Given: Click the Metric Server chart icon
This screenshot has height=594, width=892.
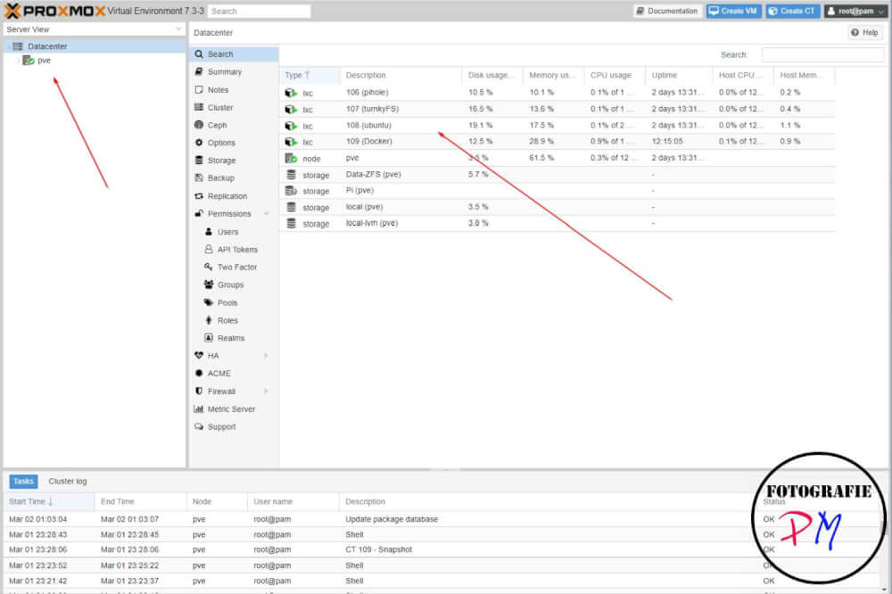Looking at the screenshot, I should [x=199, y=409].
